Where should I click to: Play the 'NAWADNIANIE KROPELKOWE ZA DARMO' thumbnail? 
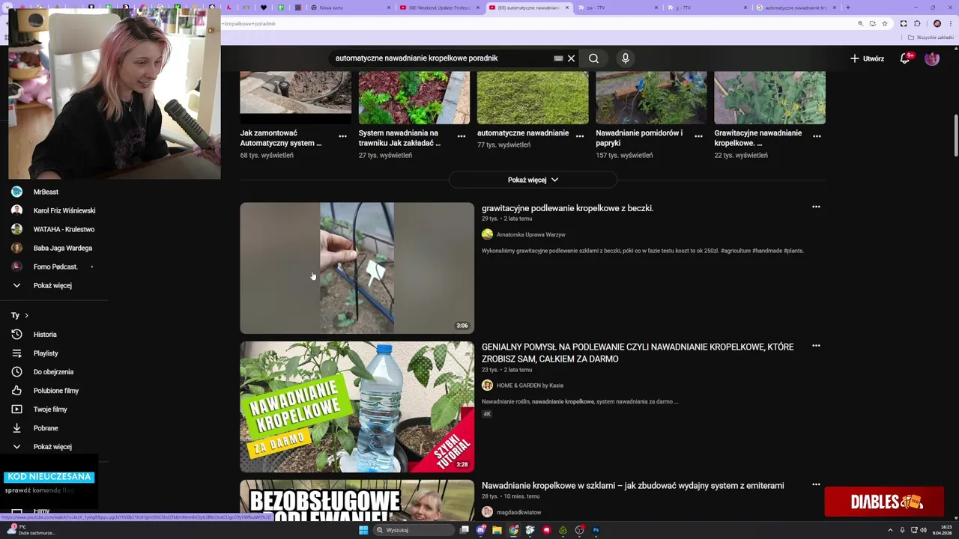point(357,406)
